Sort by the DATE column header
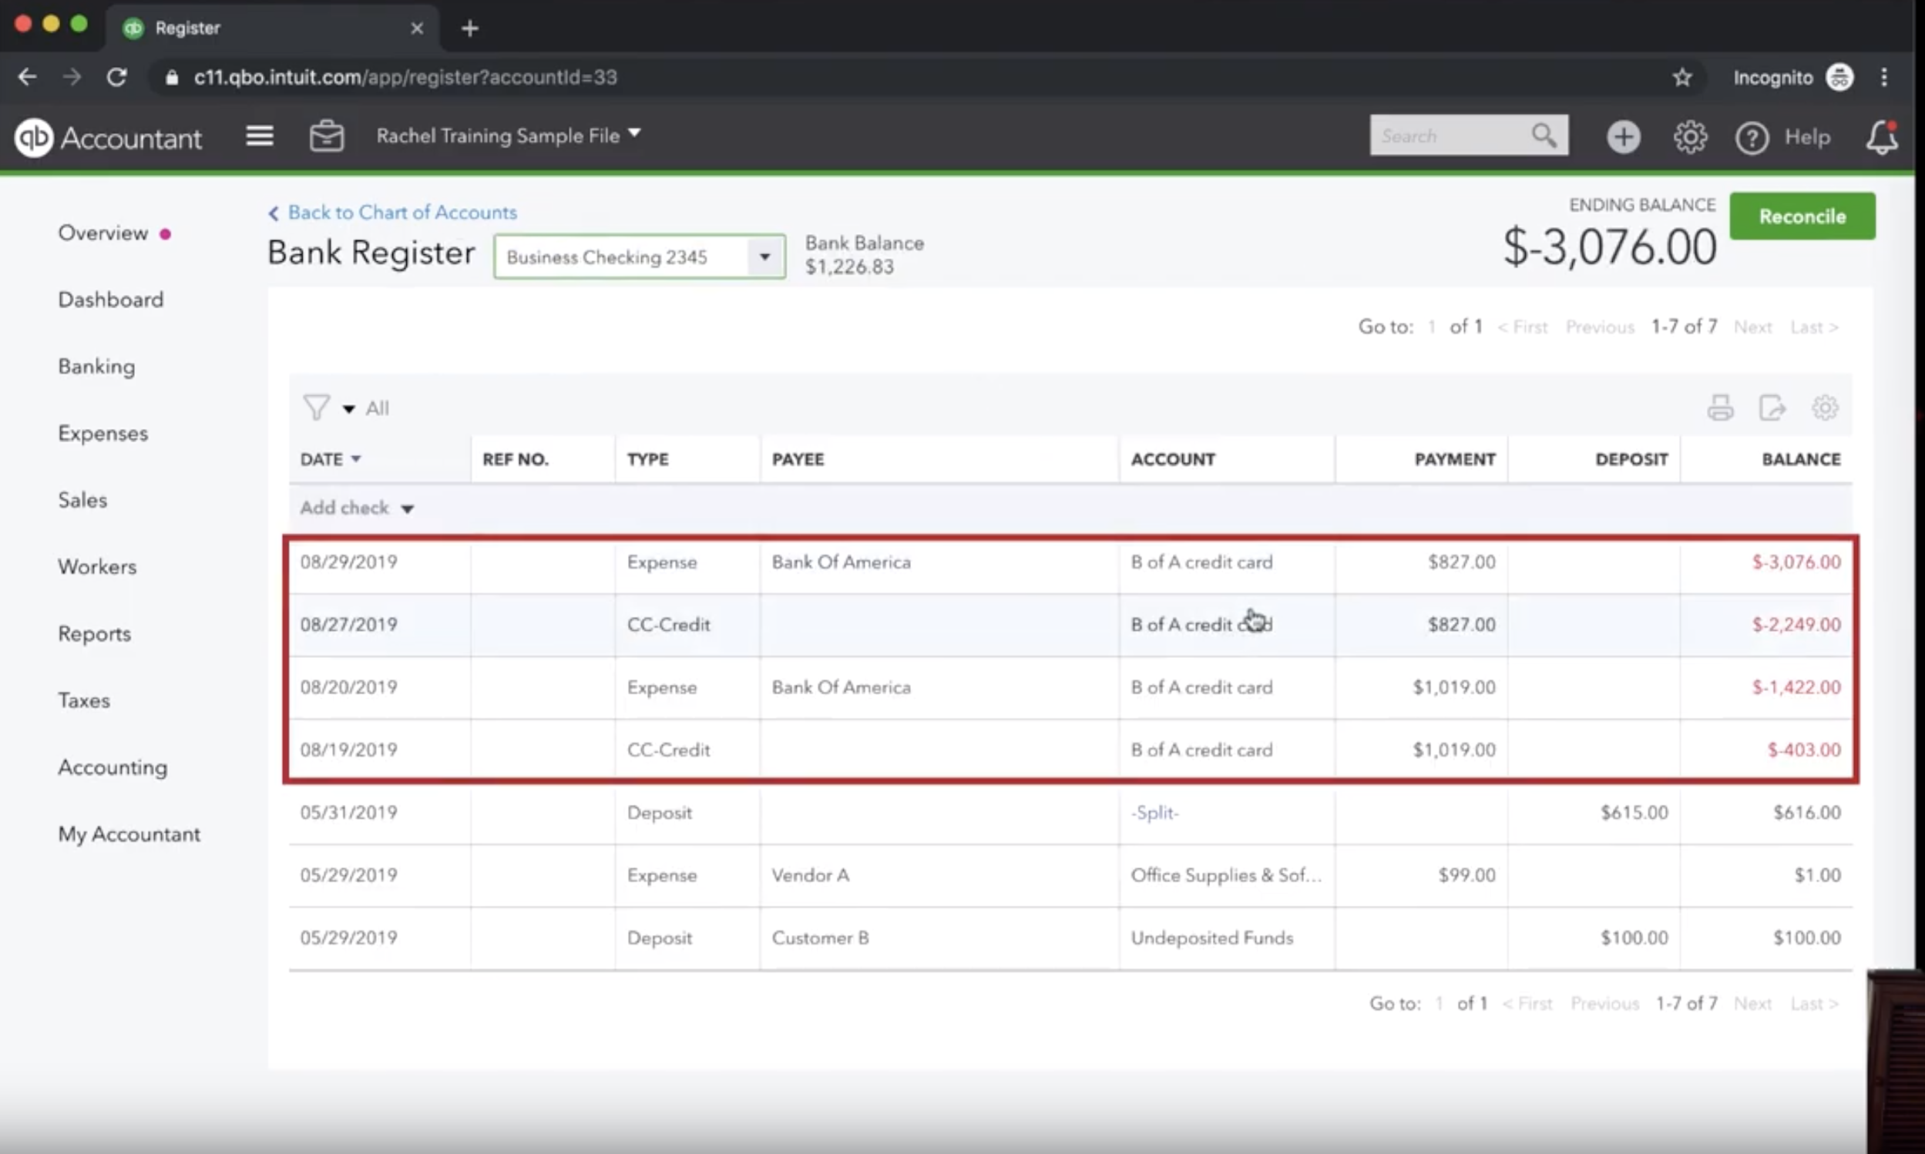 331,459
